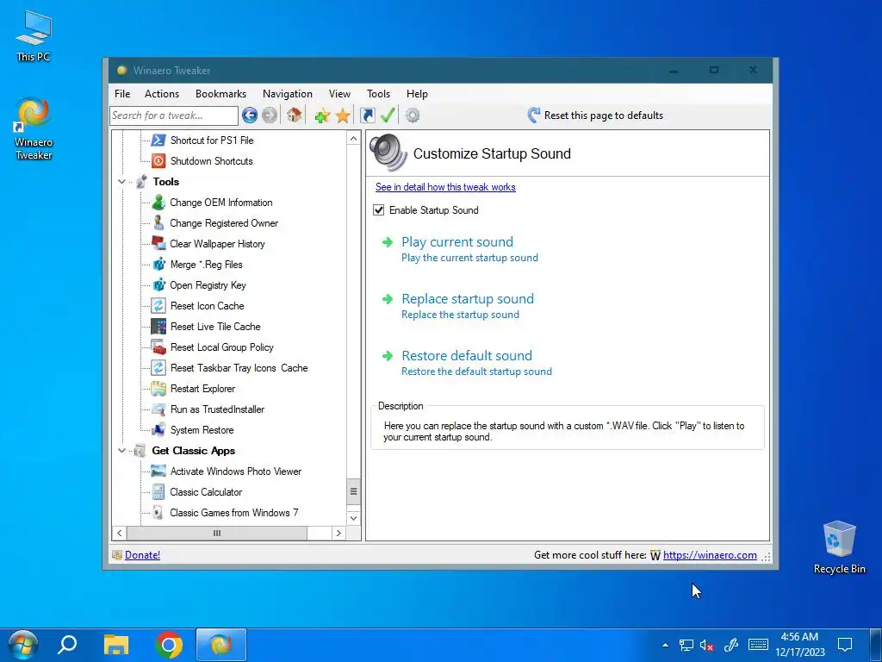Click tree scrollbar up arrow
This screenshot has height=662, width=882.
tap(353, 139)
